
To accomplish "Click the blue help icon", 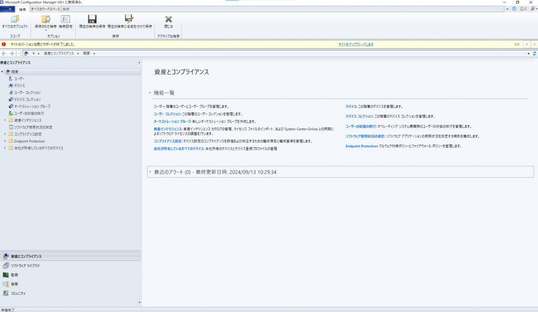I will (514, 9).
